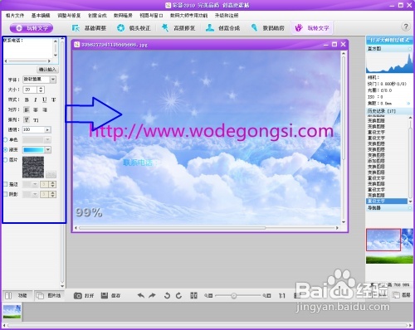415x330 pixels.
Task: Toggle Underline text style
Action: (44, 99)
